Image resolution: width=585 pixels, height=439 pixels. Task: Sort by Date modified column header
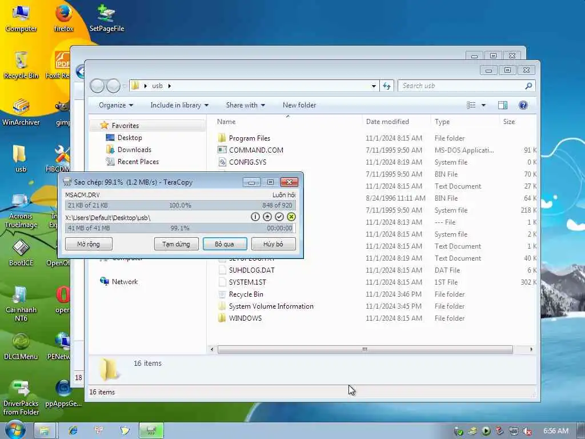click(x=387, y=122)
